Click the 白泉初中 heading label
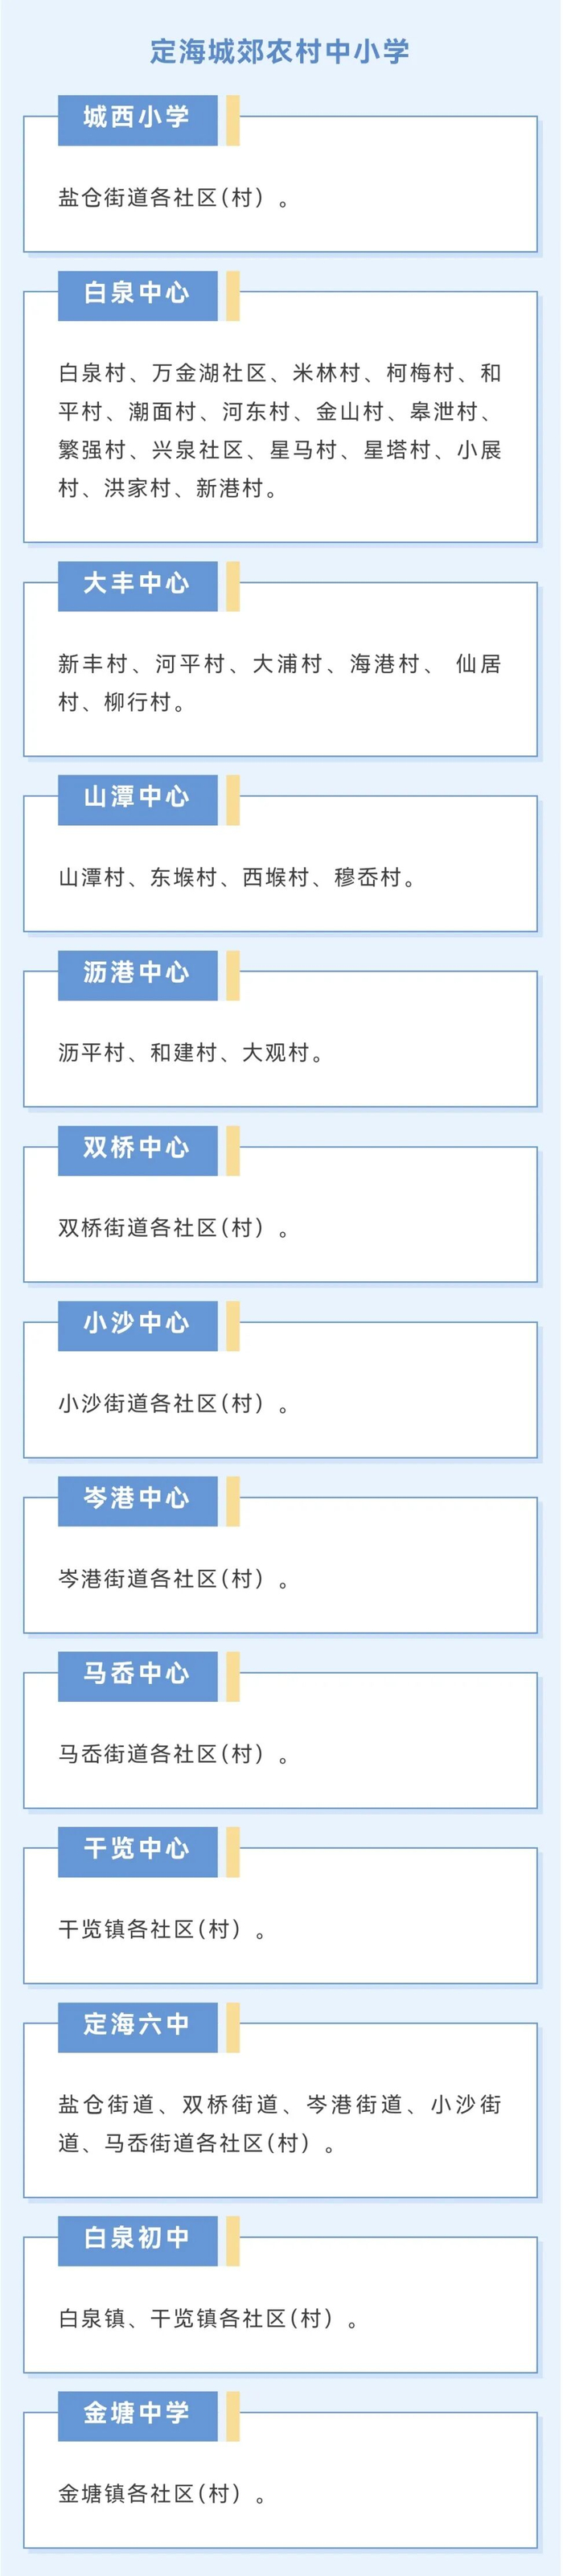563x2576 pixels. (x=138, y=2241)
